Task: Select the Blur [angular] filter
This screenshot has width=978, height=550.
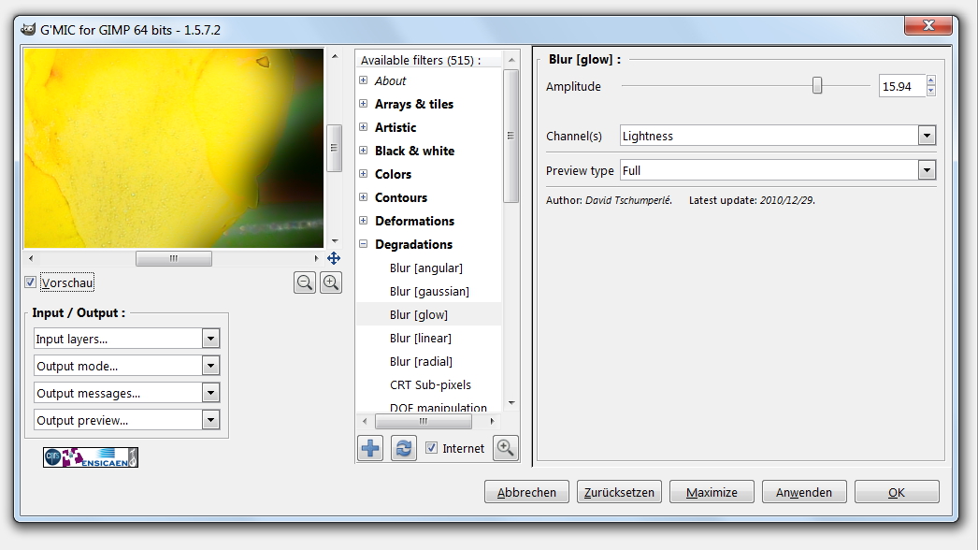Action: pyautogui.click(x=426, y=268)
